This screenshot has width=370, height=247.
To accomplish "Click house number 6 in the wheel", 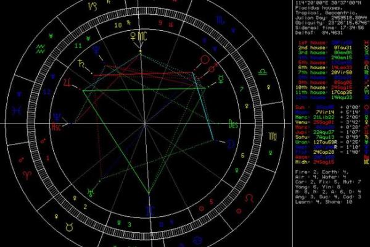I will click(242, 155).
